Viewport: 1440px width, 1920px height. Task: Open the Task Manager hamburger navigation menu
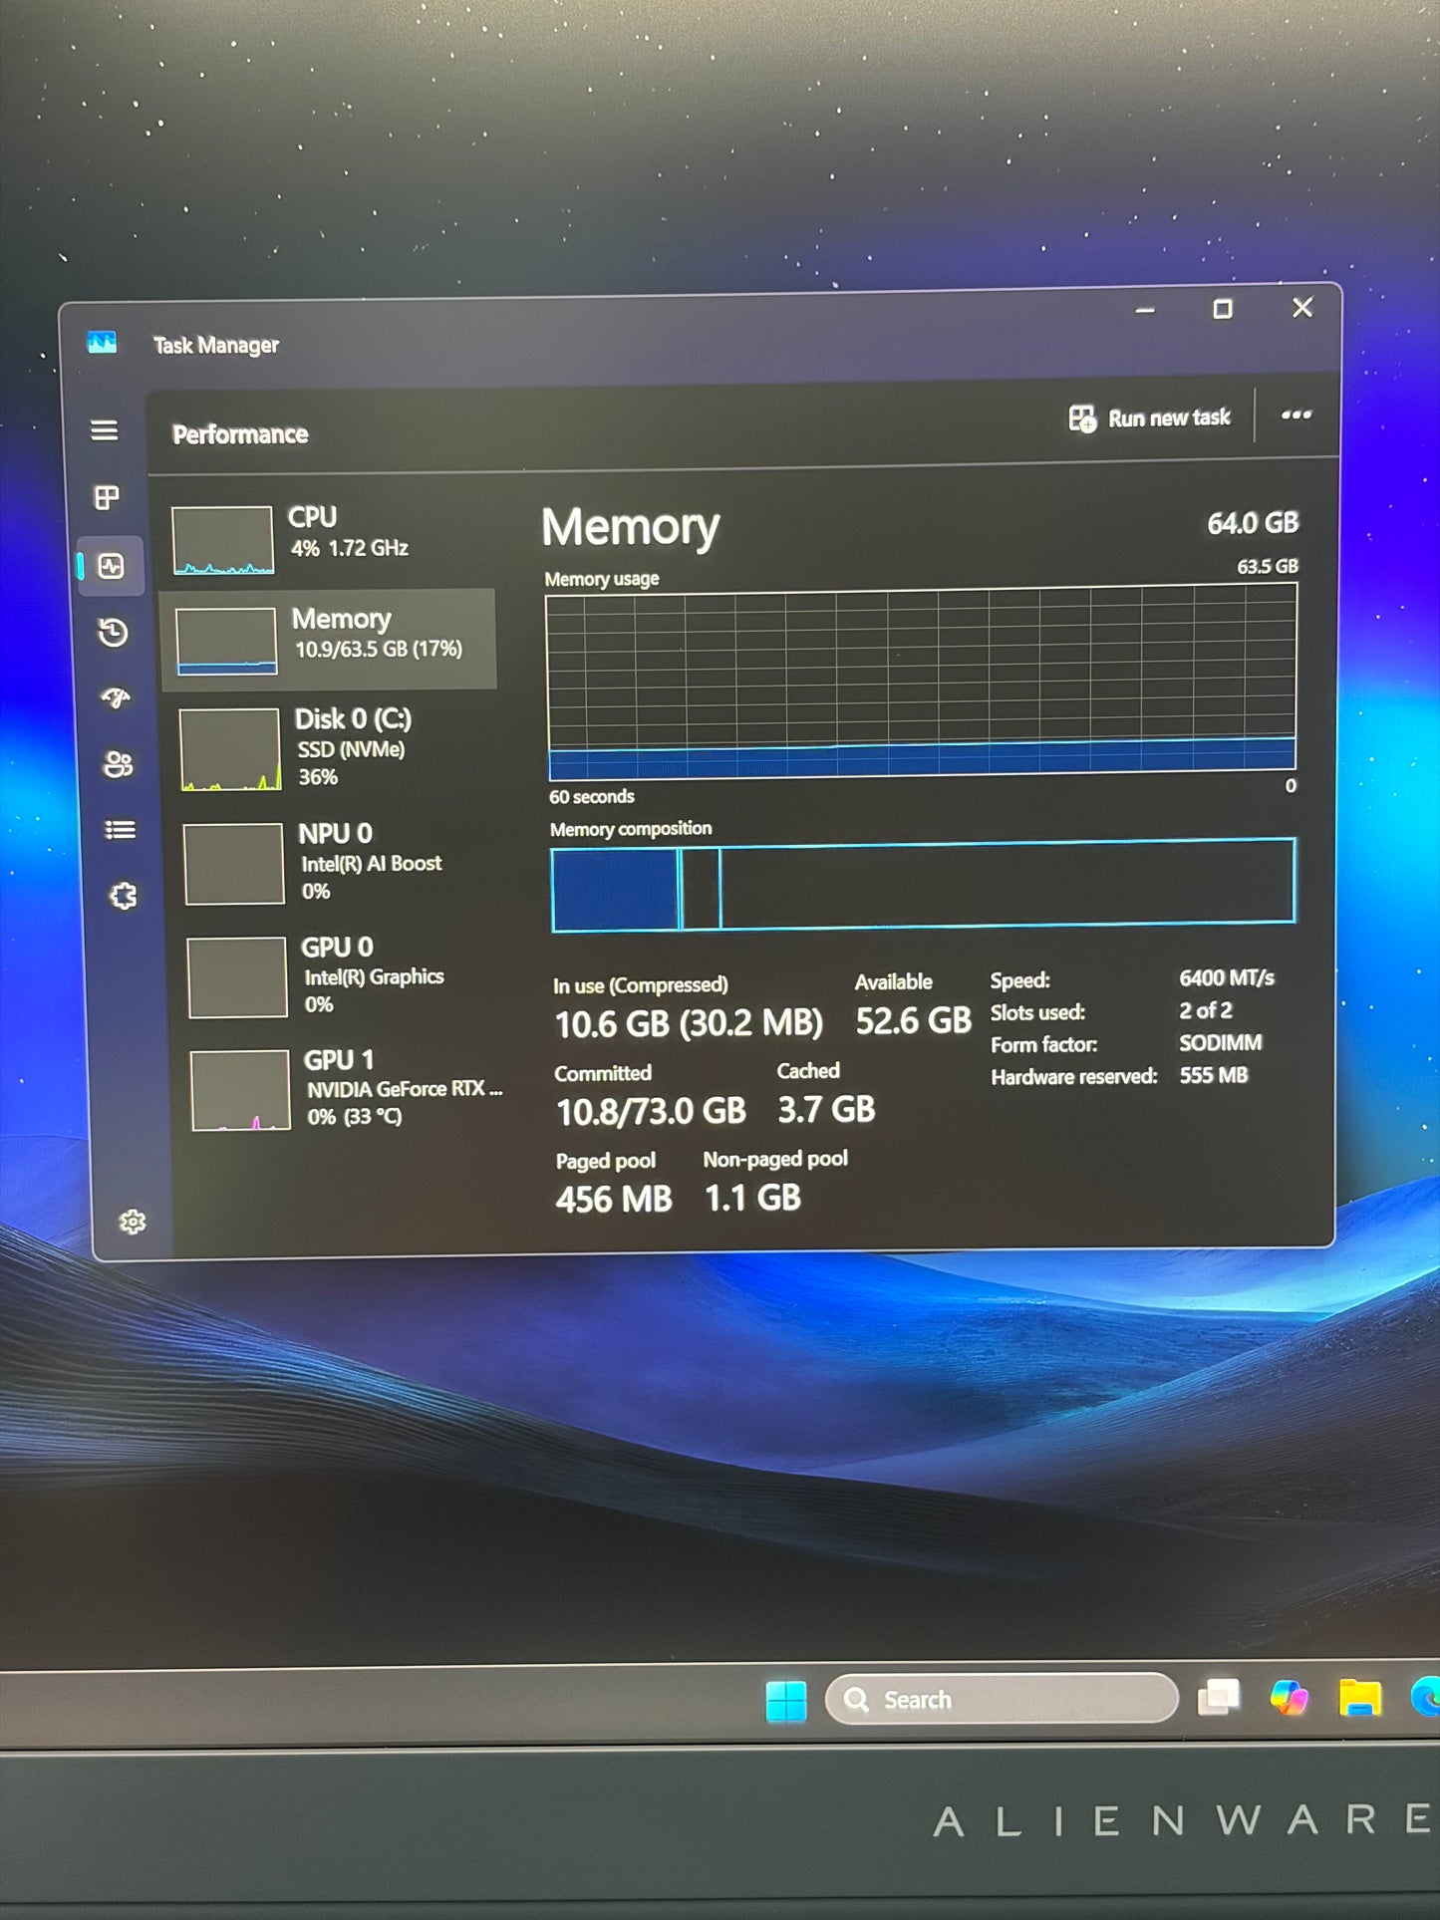(104, 430)
